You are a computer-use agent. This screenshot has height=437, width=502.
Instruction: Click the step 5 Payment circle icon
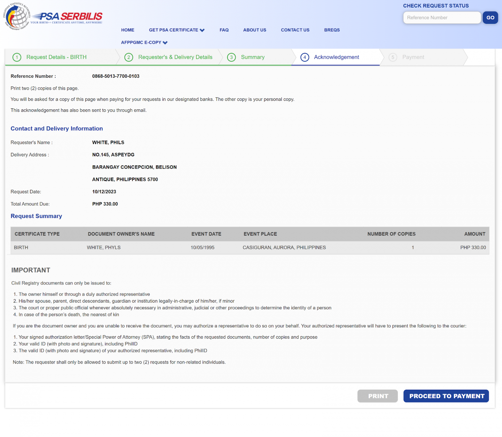(393, 57)
